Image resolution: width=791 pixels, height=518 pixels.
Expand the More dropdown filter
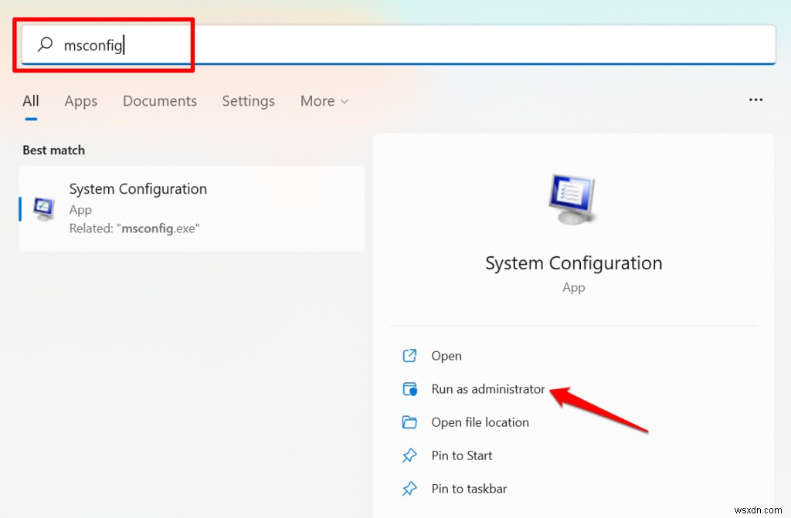tap(324, 101)
